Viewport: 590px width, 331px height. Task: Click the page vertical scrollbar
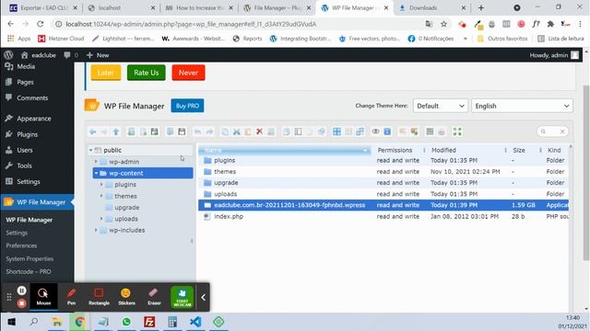pyautogui.click(x=586, y=173)
